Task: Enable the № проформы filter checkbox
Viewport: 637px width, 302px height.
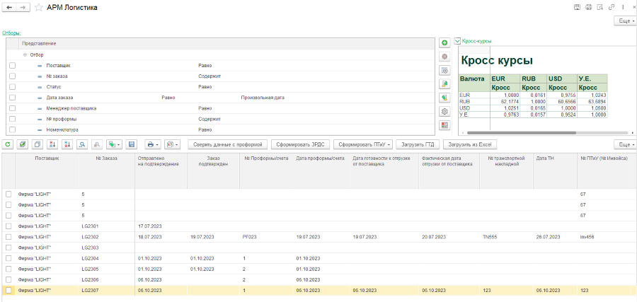Action: pyautogui.click(x=13, y=119)
